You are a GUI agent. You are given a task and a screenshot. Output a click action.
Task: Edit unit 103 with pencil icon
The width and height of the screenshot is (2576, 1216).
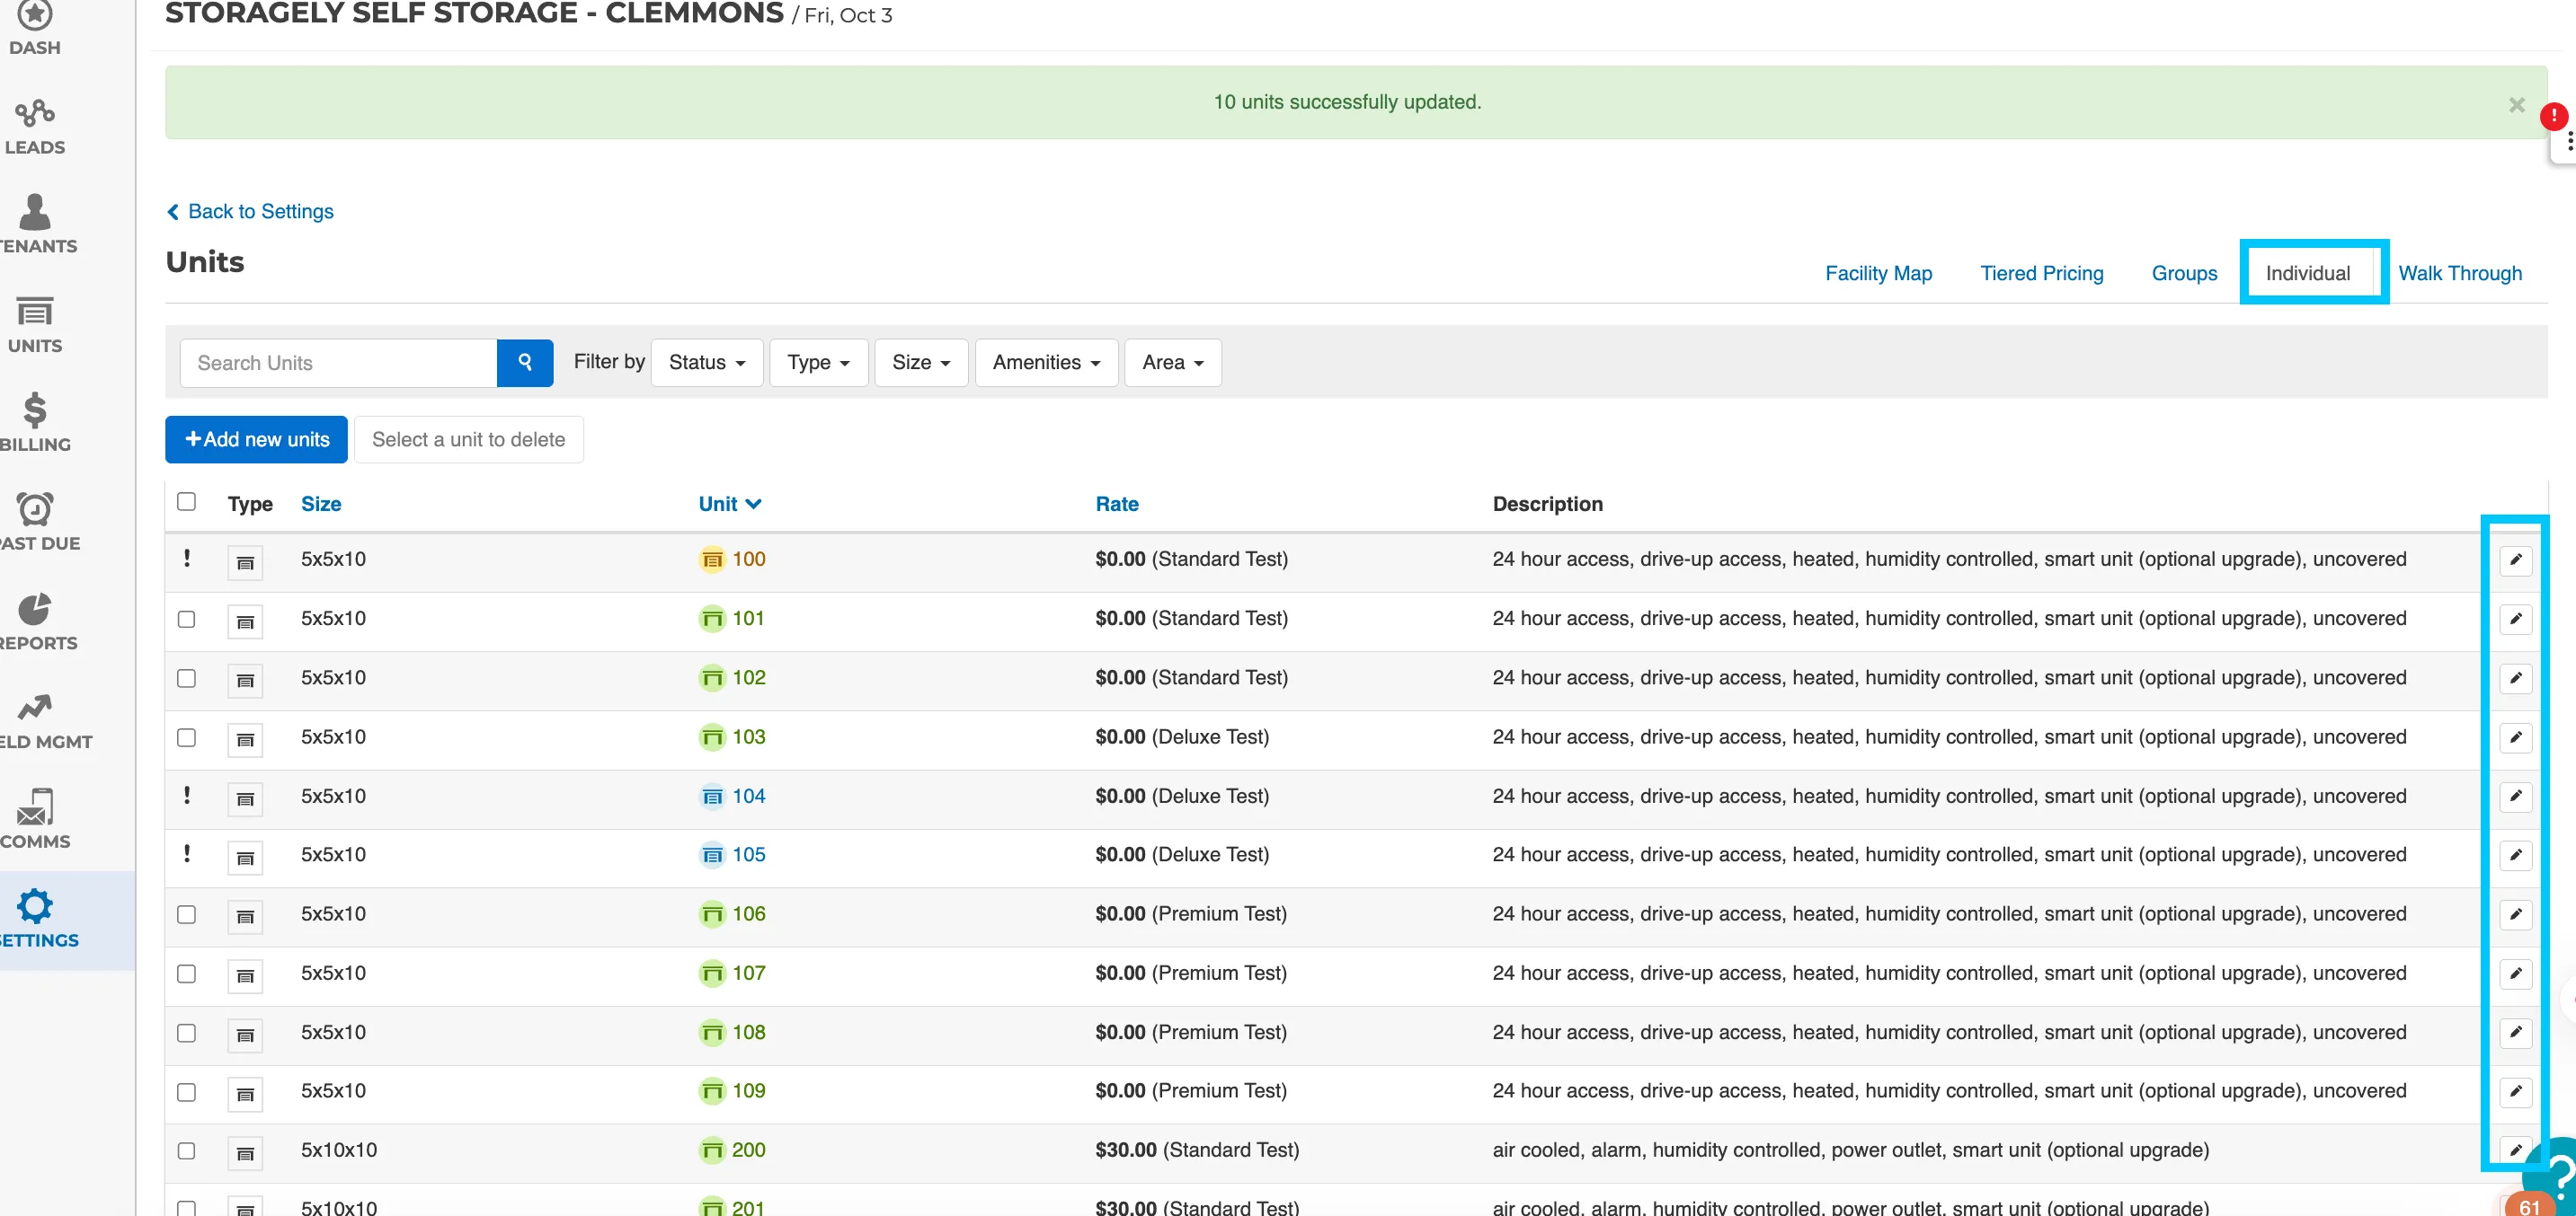pyautogui.click(x=2515, y=737)
